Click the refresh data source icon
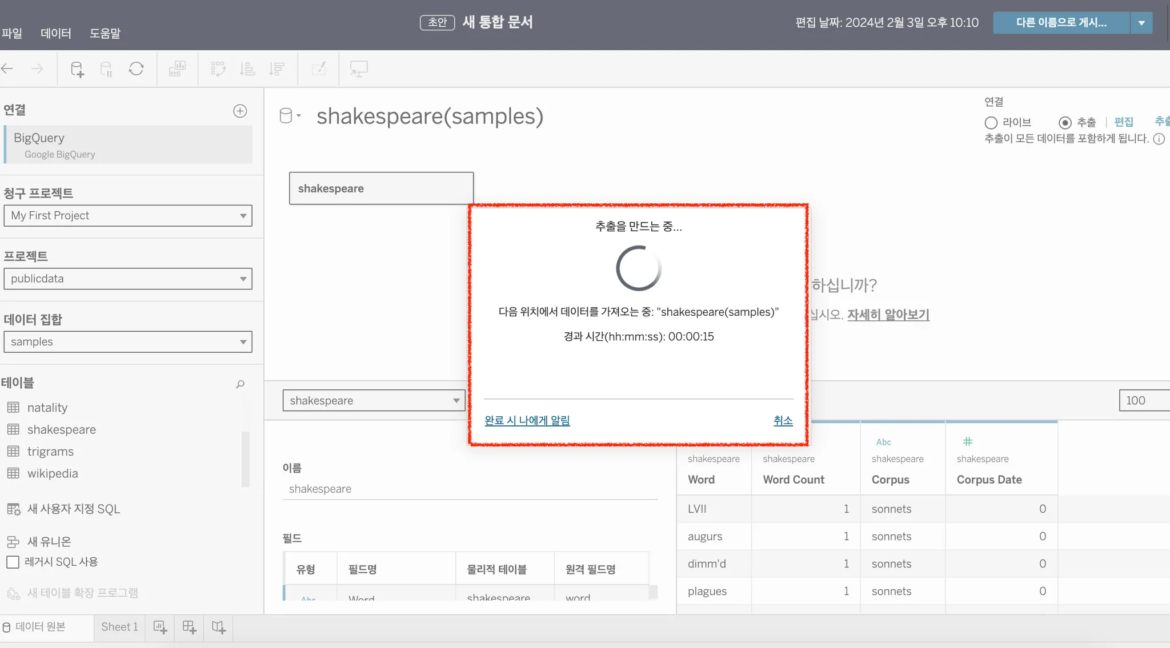Viewport: 1170px width, 648px height. [136, 69]
